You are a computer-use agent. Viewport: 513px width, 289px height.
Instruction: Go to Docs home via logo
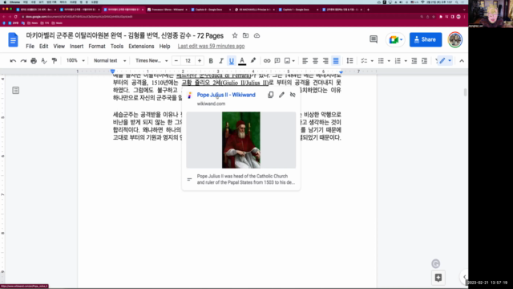[13, 39]
